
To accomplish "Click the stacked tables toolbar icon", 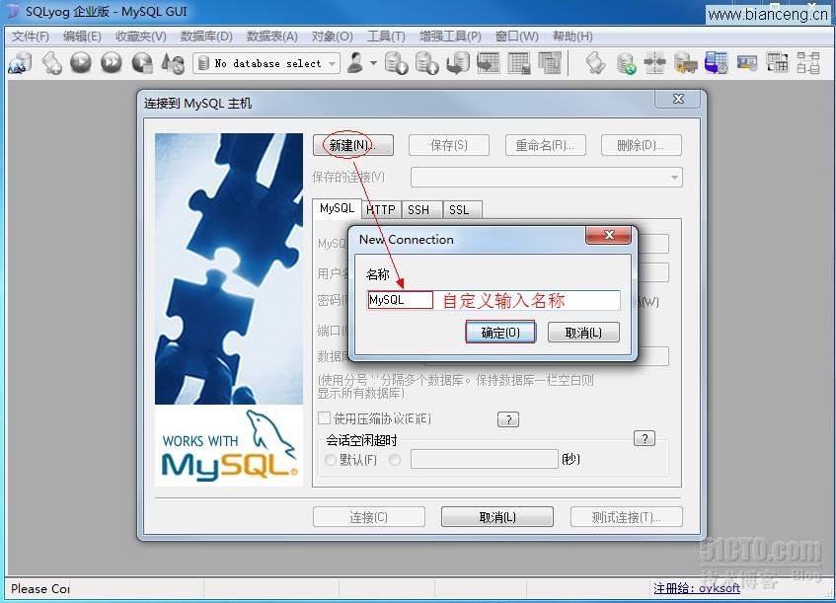I will [x=549, y=63].
